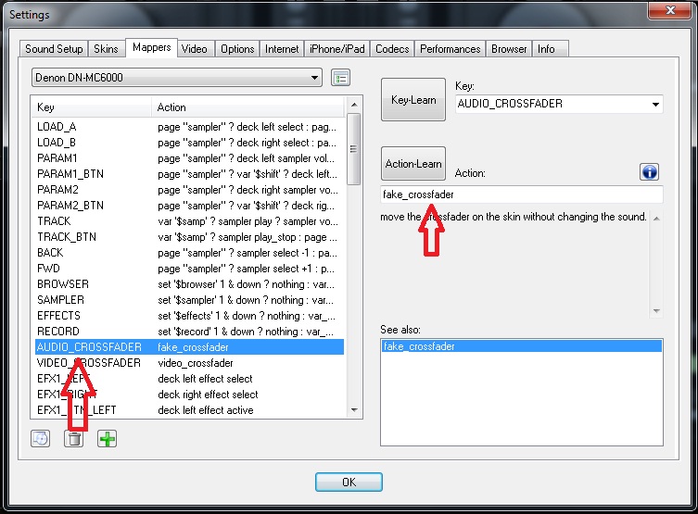
Task: Click the key list scrollbar thumb
Action: (353, 149)
